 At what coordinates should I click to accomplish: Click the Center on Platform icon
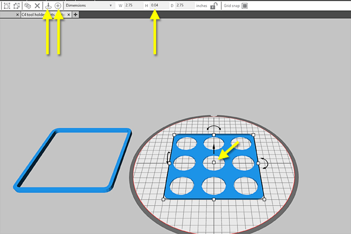[x=58, y=5]
